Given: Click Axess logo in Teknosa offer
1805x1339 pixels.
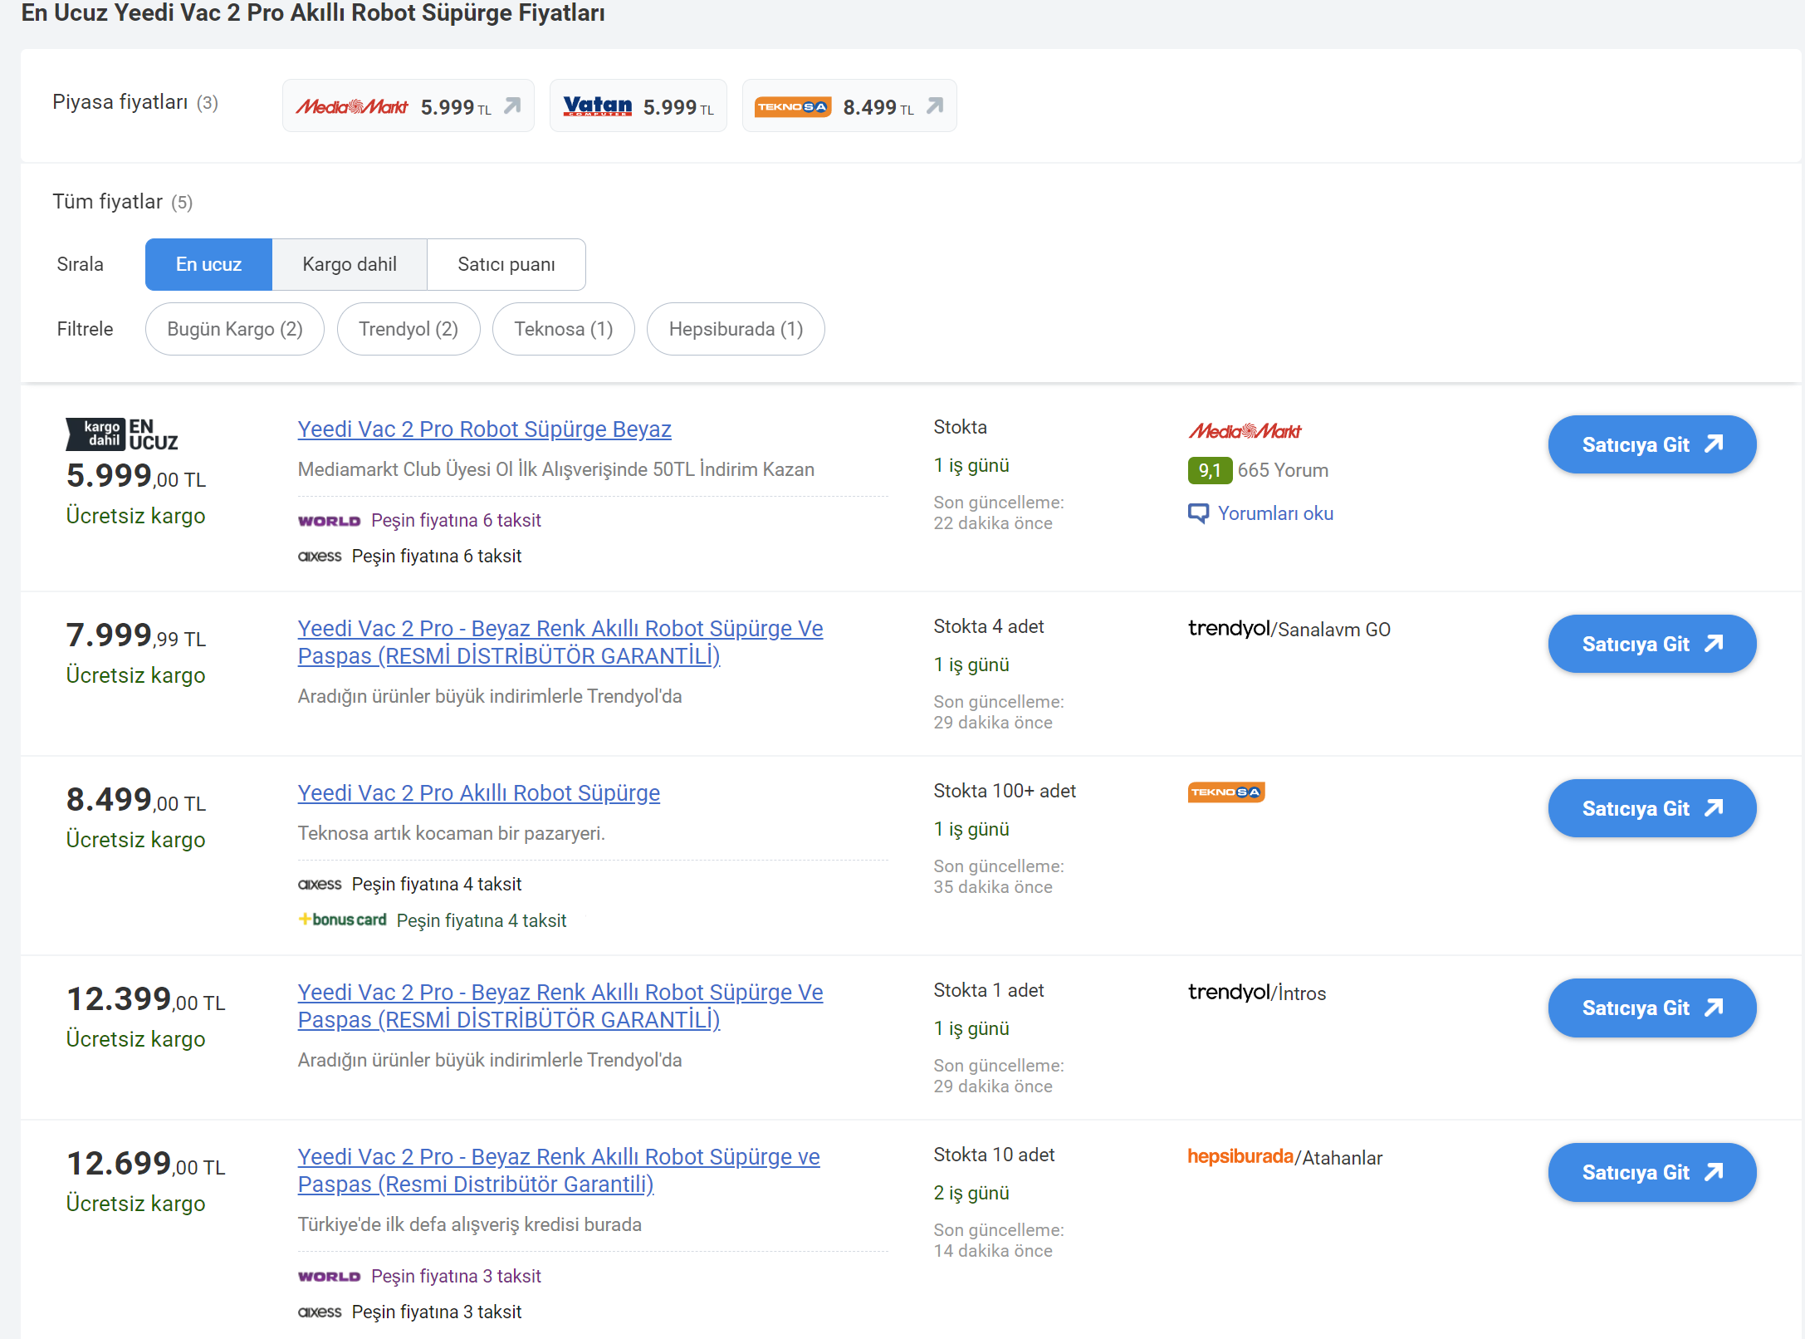Looking at the screenshot, I should pos(320,884).
